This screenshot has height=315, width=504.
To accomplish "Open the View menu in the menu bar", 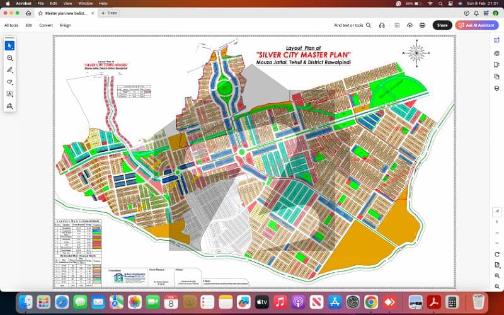I will click(68, 4).
